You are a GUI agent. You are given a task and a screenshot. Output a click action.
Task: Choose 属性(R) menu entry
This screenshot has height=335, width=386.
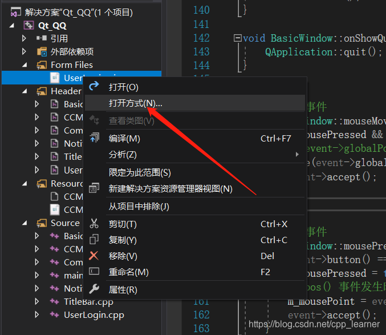(195, 290)
